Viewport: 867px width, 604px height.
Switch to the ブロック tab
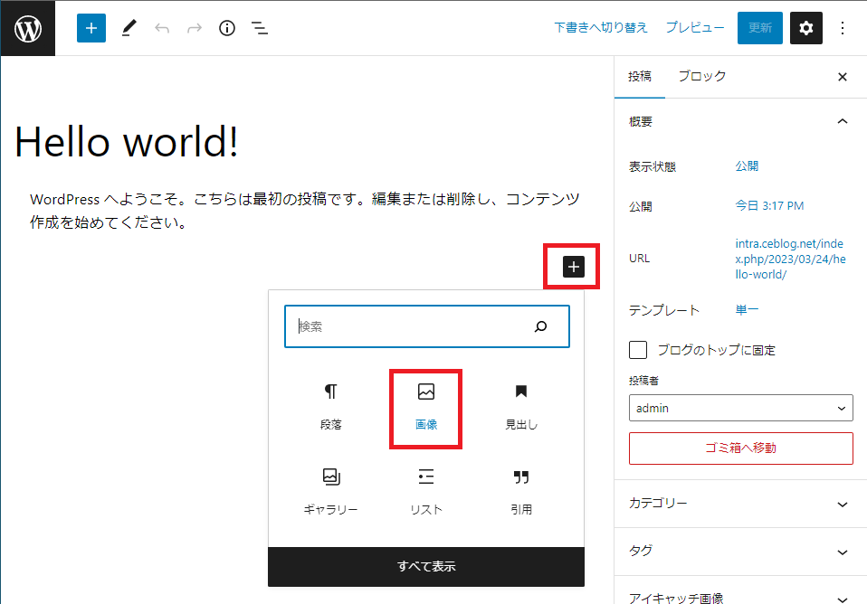pos(701,77)
